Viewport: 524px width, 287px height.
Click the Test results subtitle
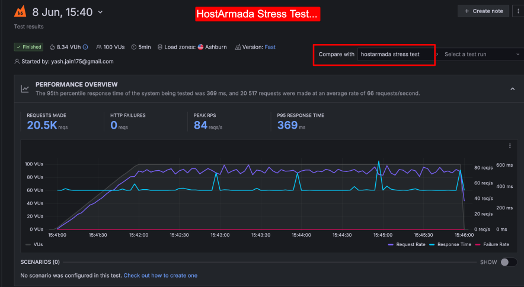(28, 27)
